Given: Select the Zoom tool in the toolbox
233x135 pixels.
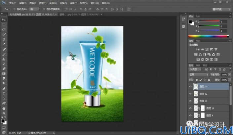Looking at the screenshot, I should click(4, 113).
